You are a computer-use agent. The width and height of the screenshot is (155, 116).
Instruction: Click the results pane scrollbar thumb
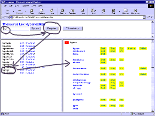click(x=153, y=61)
